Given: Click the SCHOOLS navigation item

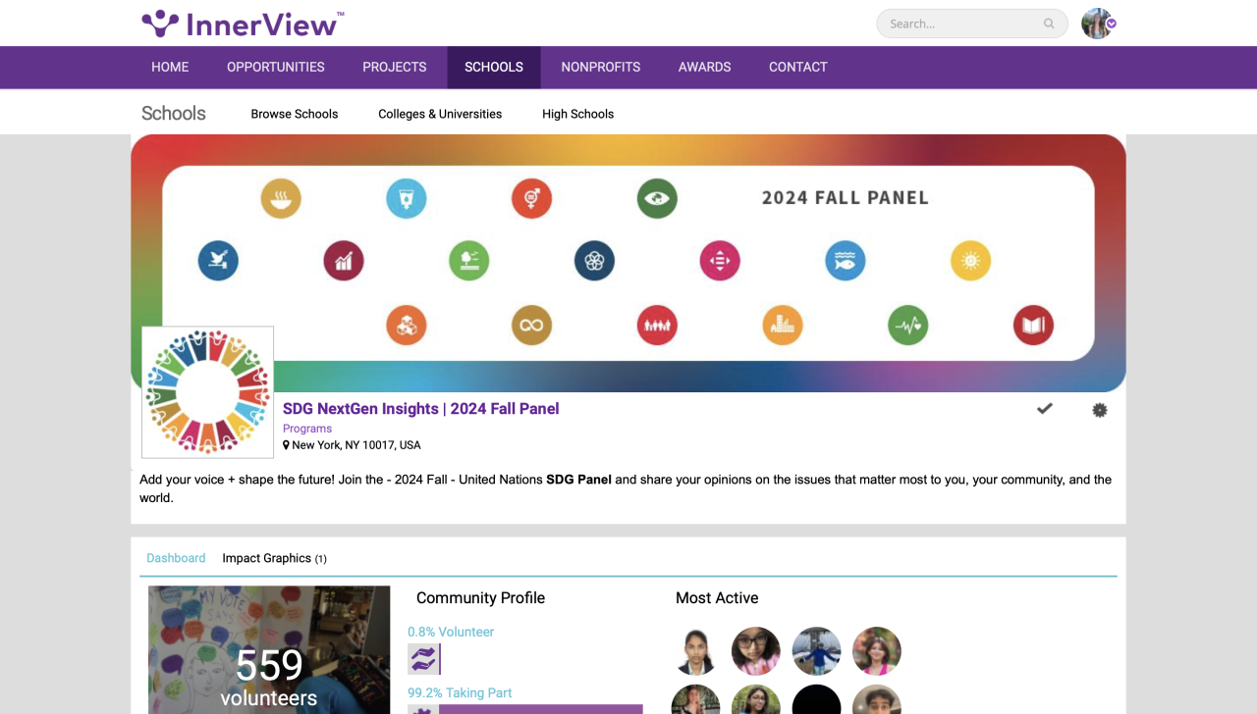Looking at the screenshot, I should click(494, 67).
